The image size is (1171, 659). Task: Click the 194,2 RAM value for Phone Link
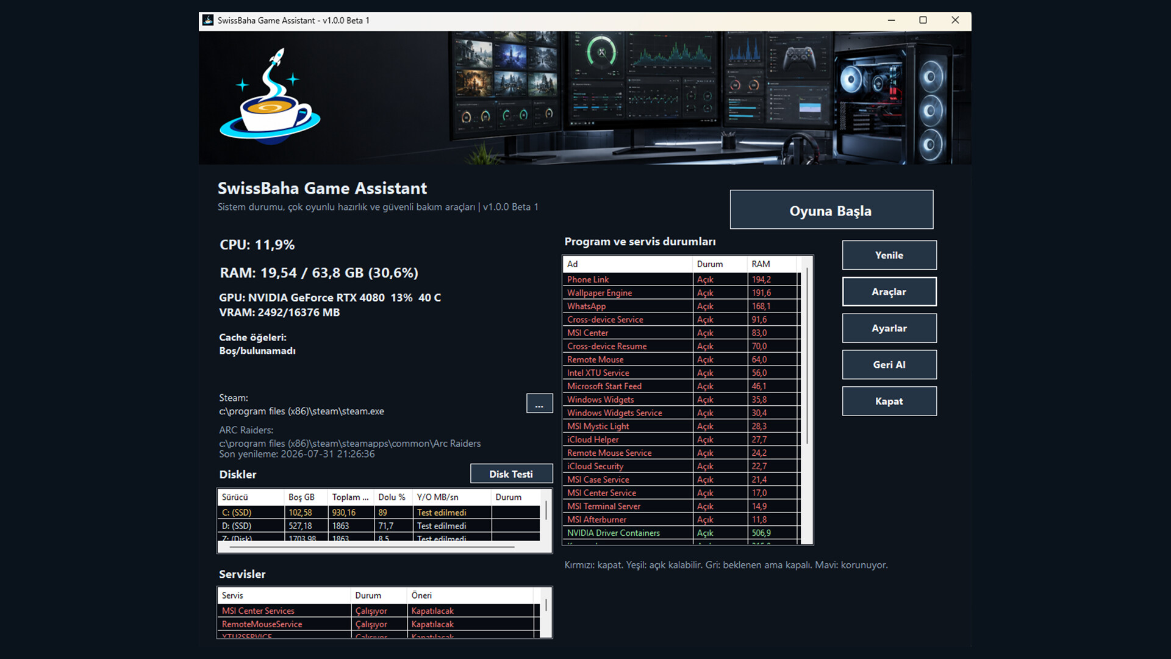pyautogui.click(x=761, y=279)
